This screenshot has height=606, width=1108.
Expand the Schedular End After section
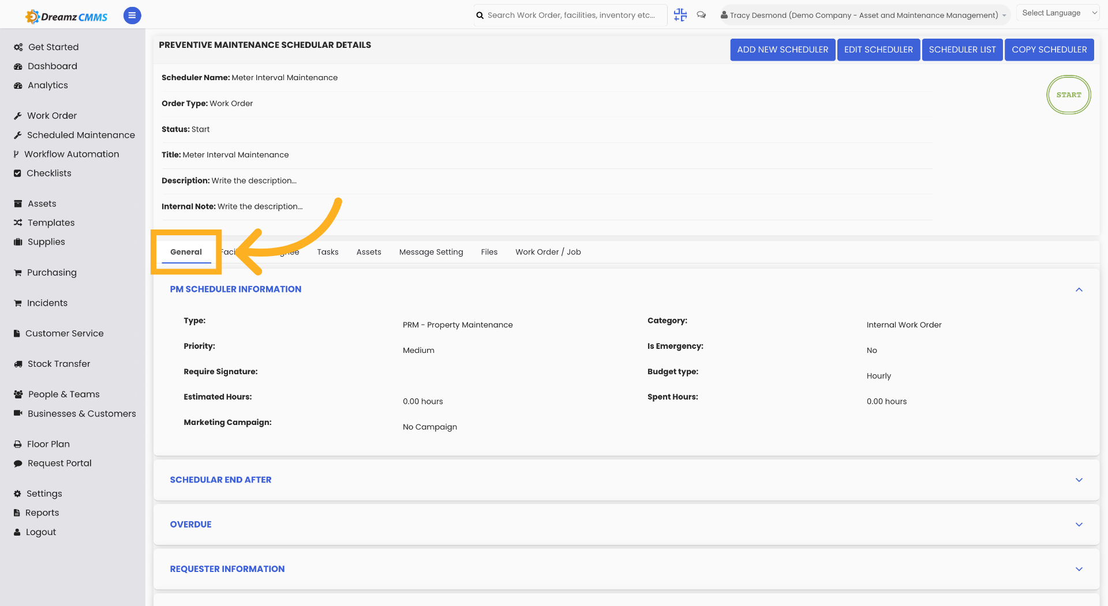tap(1079, 480)
